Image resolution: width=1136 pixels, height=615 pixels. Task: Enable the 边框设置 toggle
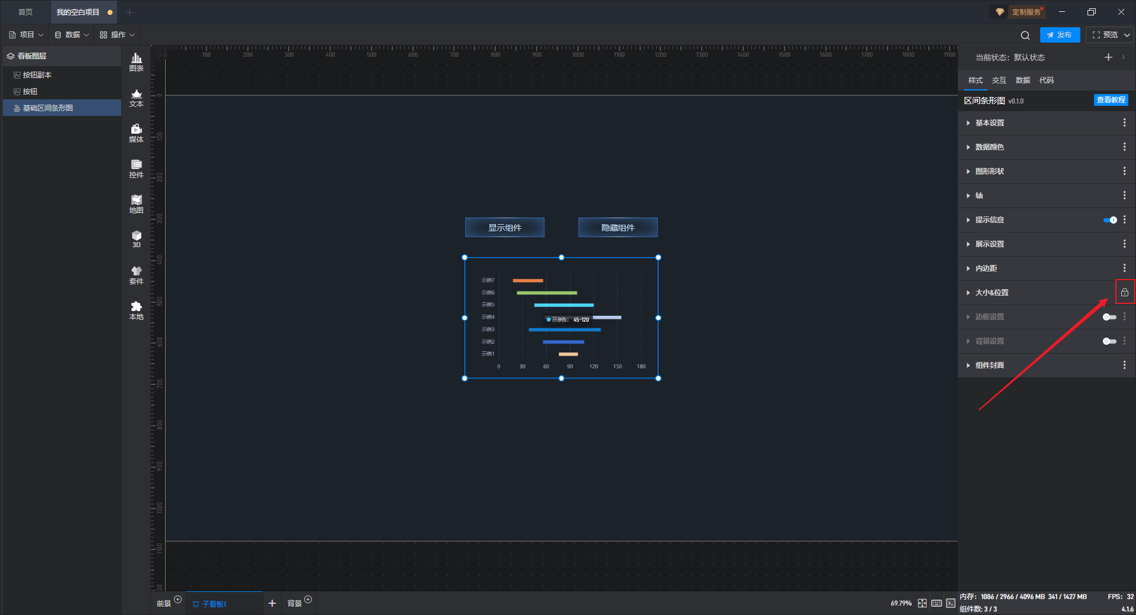1109,317
